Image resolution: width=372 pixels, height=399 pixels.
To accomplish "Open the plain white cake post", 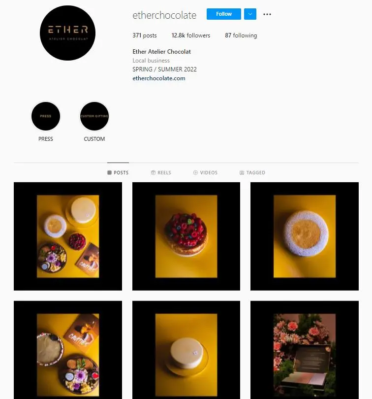I will coord(186,350).
